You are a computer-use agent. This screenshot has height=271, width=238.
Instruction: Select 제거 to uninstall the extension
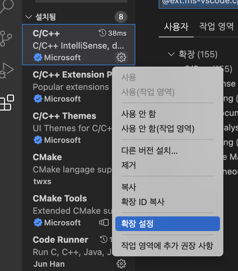168,165
